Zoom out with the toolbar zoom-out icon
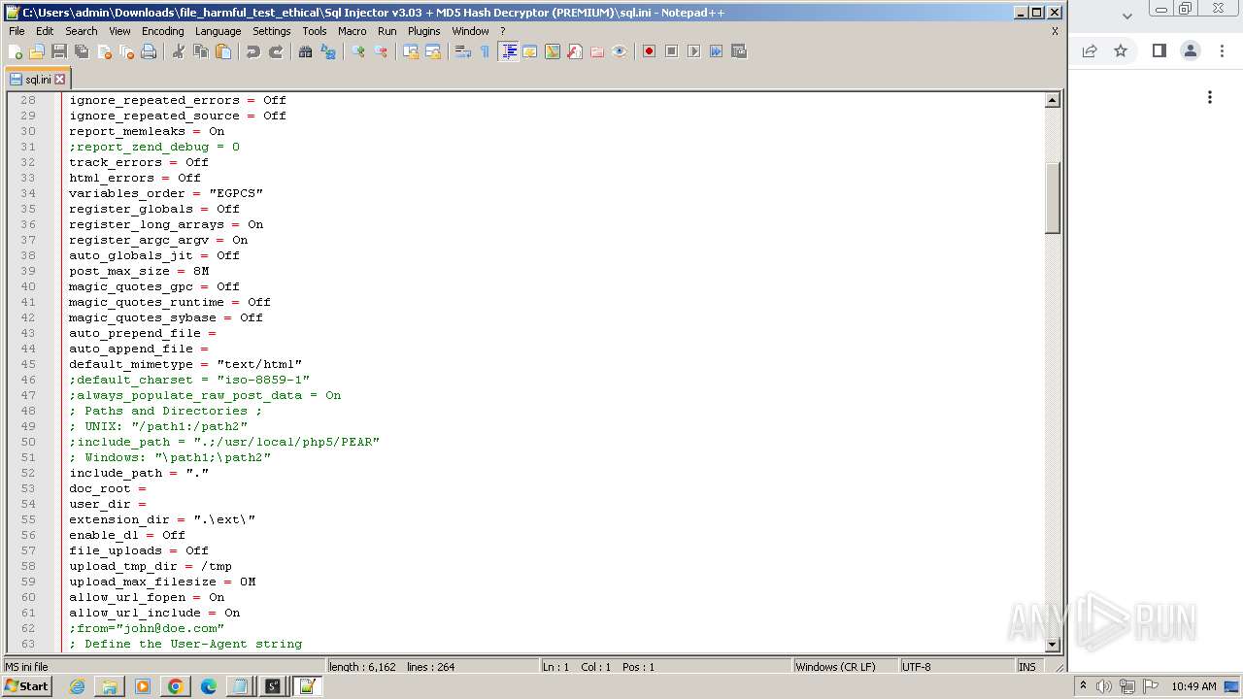This screenshot has height=699, width=1243. tap(381, 51)
